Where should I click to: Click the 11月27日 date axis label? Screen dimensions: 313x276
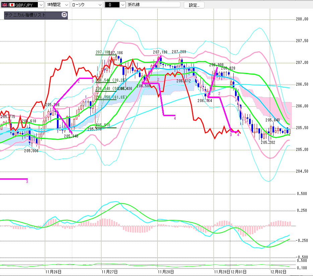point(109,271)
